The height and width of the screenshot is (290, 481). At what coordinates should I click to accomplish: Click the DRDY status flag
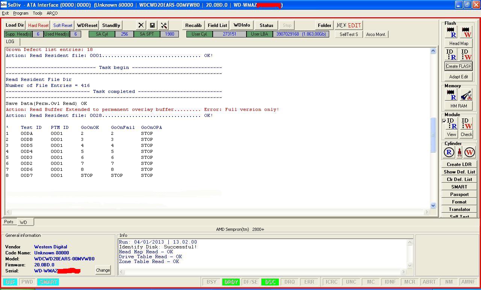(231, 282)
